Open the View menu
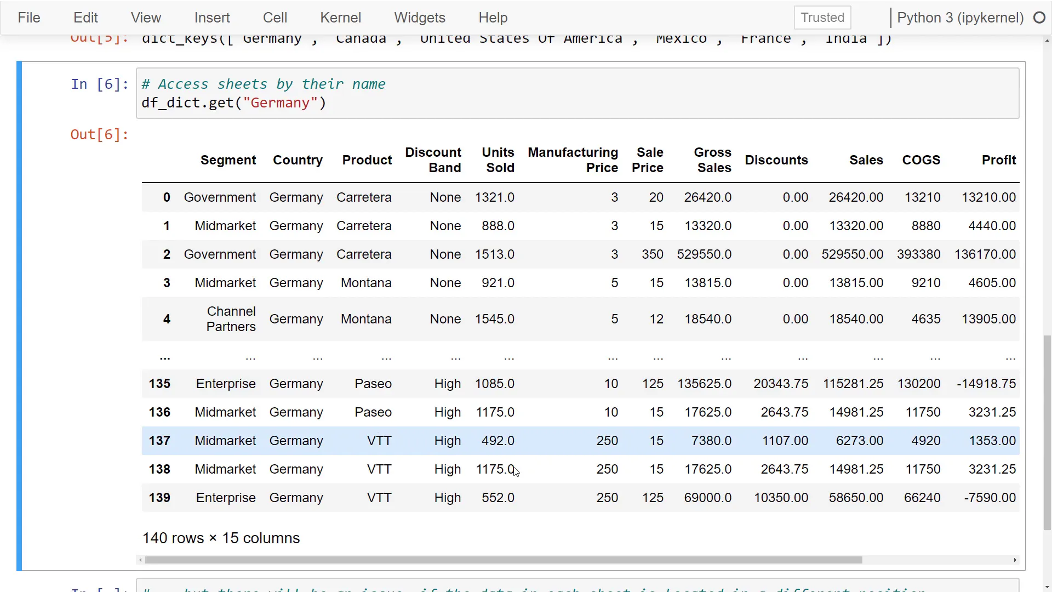The image size is (1052, 592). (x=146, y=18)
